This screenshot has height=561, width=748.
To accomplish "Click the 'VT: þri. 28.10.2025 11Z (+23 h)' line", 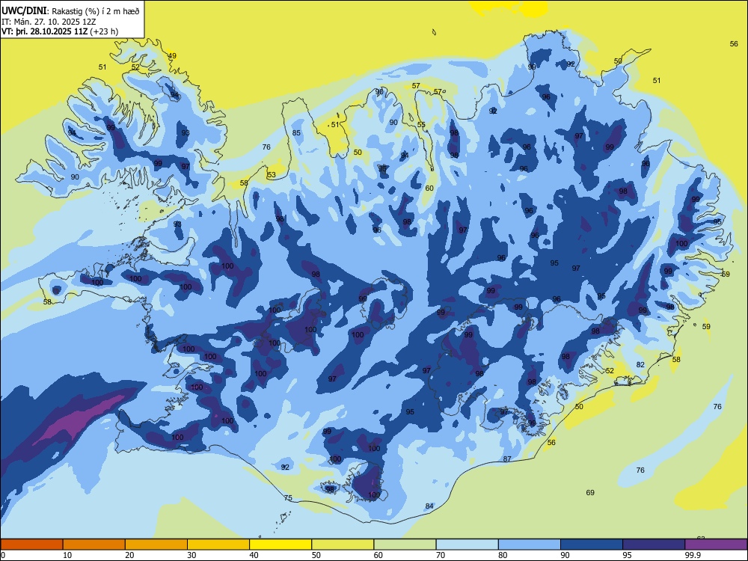I will pos(60,31).
